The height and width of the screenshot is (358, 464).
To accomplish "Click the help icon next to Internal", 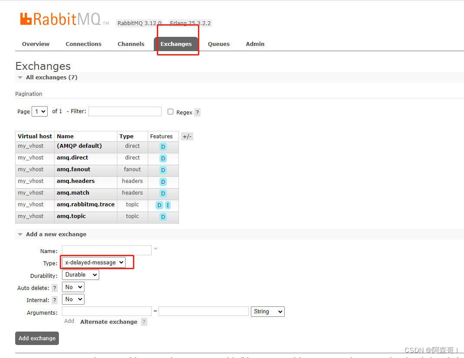I will (x=54, y=300).
